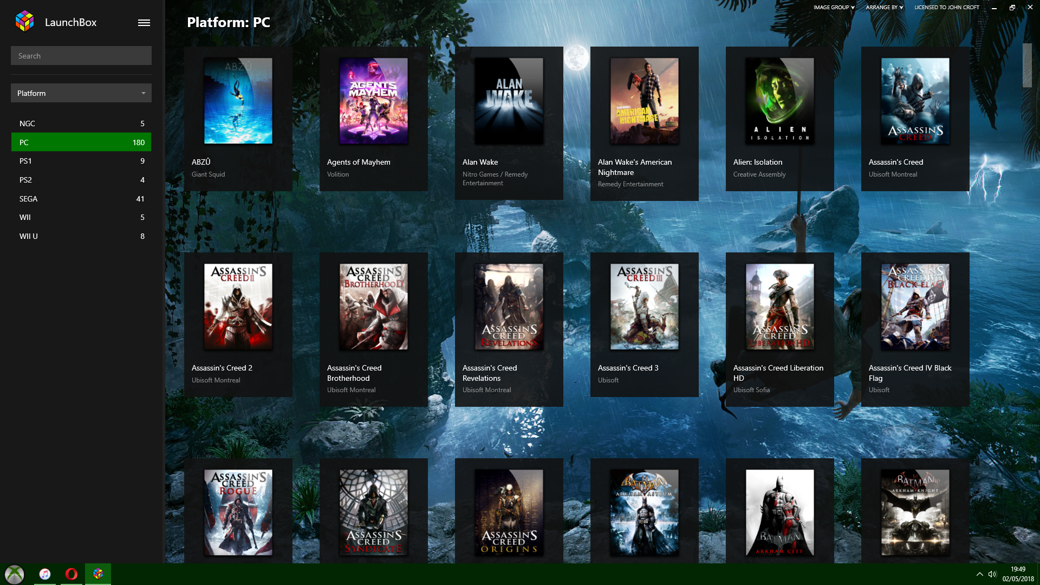Click Licensed to John Croft label
Image resolution: width=1040 pixels, height=585 pixels.
(947, 8)
